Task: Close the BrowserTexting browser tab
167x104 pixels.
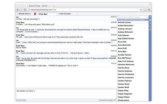Action: (50, 6)
